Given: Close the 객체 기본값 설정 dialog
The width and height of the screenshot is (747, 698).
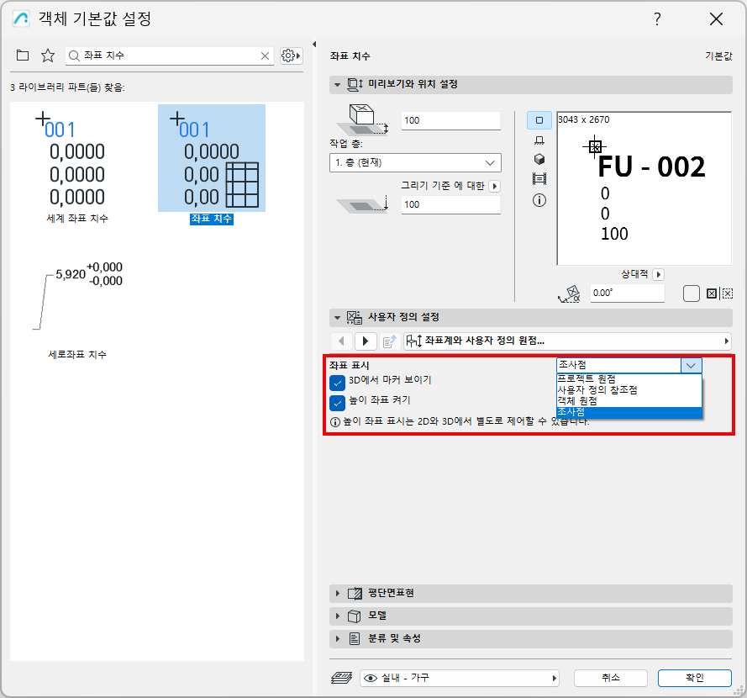Looking at the screenshot, I should pyautogui.click(x=716, y=19).
